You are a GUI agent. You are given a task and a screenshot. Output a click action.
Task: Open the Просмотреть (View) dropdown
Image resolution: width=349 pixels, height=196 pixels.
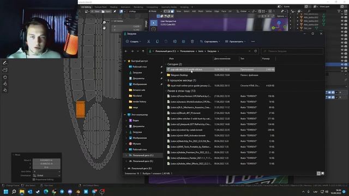tap(235, 41)
